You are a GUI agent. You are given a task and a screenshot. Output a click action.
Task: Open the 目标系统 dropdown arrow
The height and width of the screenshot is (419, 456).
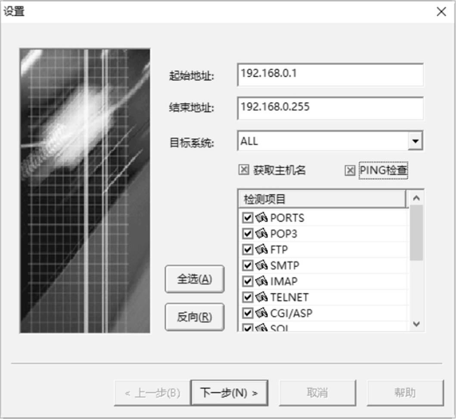pyautogui.click(x=415, y=141)
